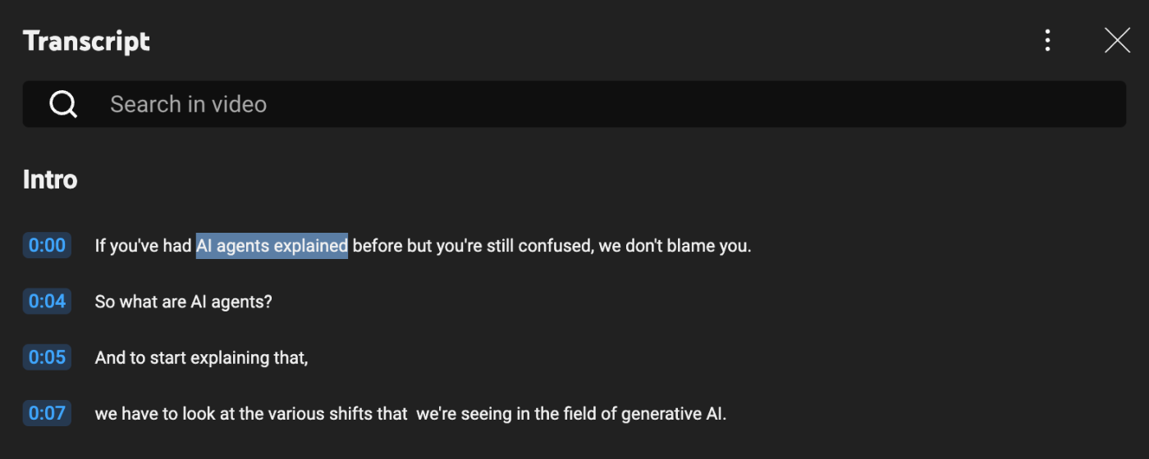
Task: Click the phrase "generative AI" in the last line
Action: tap(673, 414)
